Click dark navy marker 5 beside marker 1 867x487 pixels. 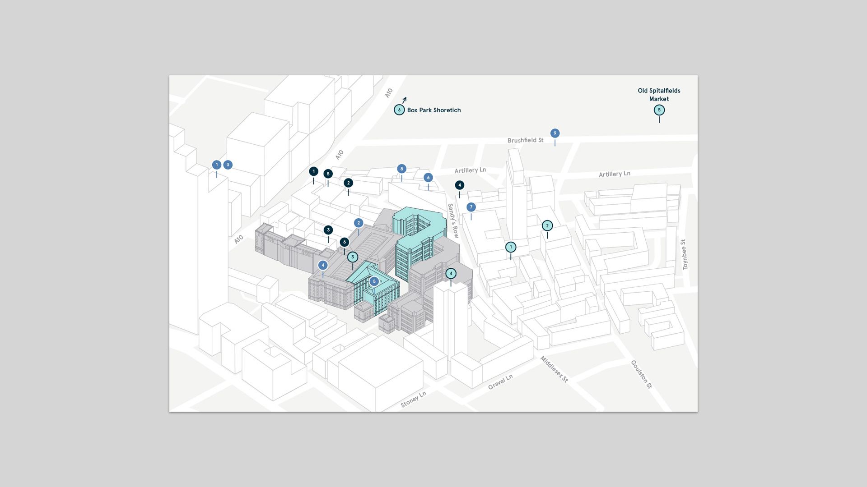[328, 173]
